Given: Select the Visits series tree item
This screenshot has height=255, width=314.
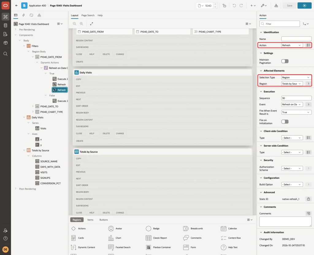Looking at the screenshot, I should click(x=41, y=128).
